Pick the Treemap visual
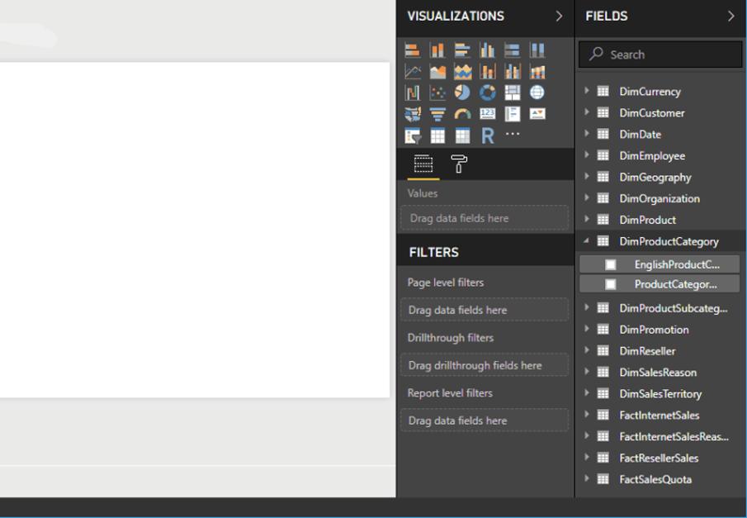747x518 pixels. pyautogui.click(x=512, y=93)
